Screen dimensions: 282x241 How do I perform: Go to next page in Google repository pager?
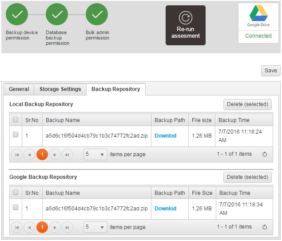coord(55,227)
